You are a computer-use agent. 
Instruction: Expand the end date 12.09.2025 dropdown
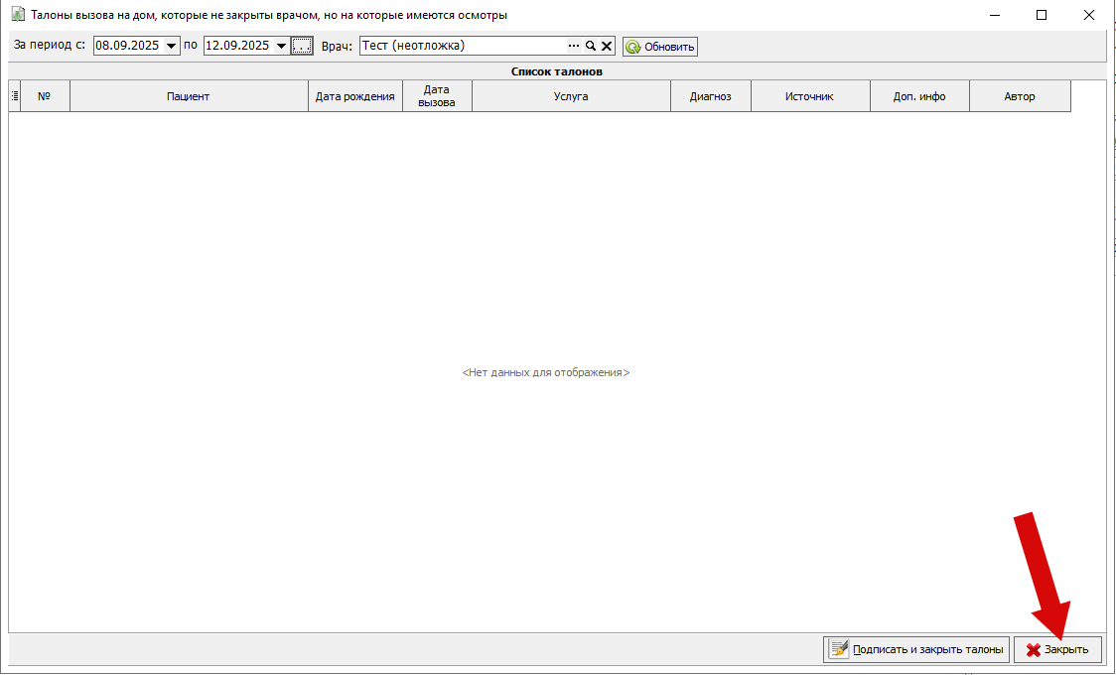click(282, 46)
